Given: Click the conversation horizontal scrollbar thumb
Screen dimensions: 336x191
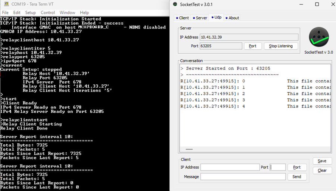Looking at the screenshot, I should click(x=189, y=149).
